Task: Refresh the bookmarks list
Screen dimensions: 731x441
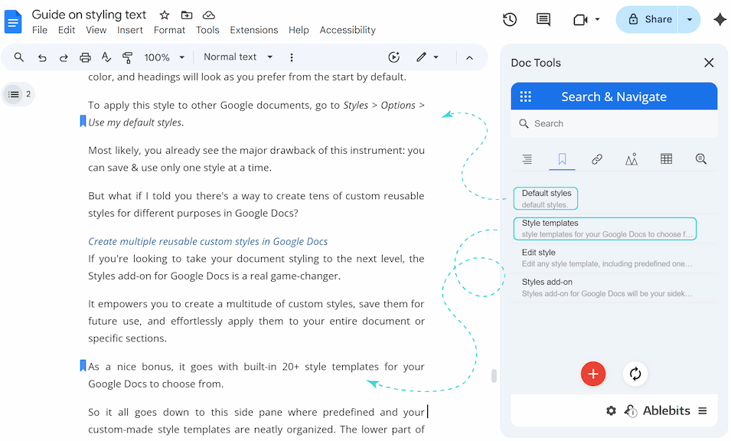Action: coord(635,374)
